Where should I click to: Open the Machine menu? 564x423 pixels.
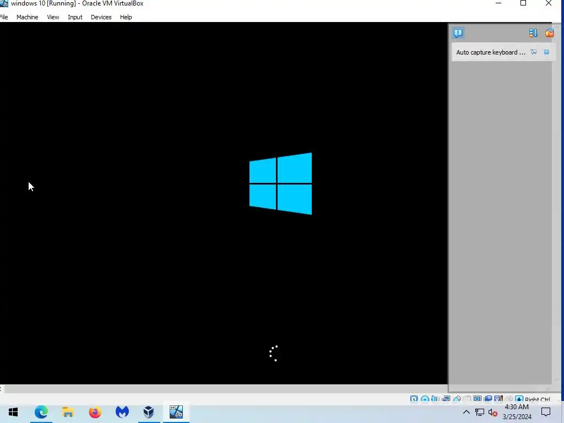28,17
